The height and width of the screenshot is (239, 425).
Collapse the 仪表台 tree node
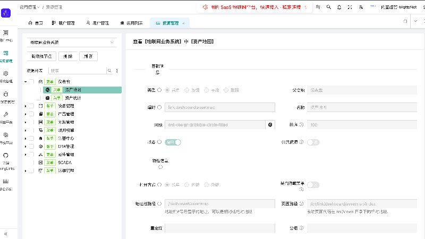pos(25,82)
